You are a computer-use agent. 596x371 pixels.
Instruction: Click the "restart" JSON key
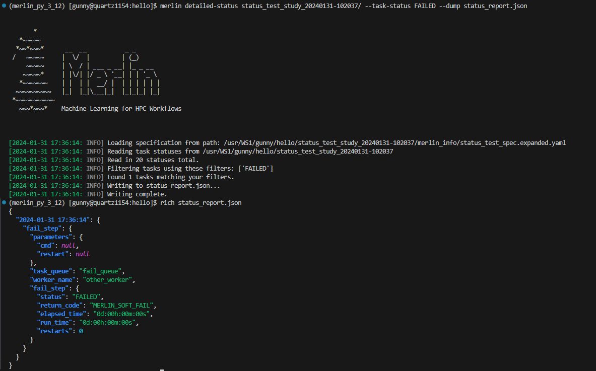[53, 254]
